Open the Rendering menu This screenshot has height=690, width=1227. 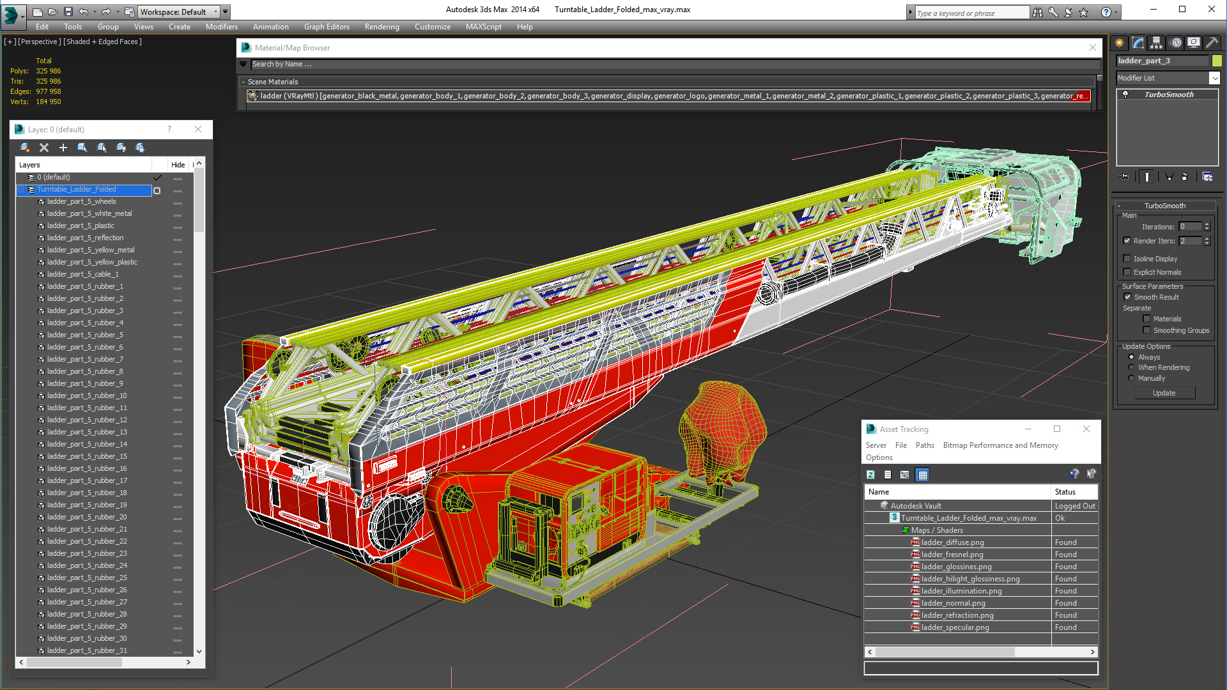click(382, 27)
